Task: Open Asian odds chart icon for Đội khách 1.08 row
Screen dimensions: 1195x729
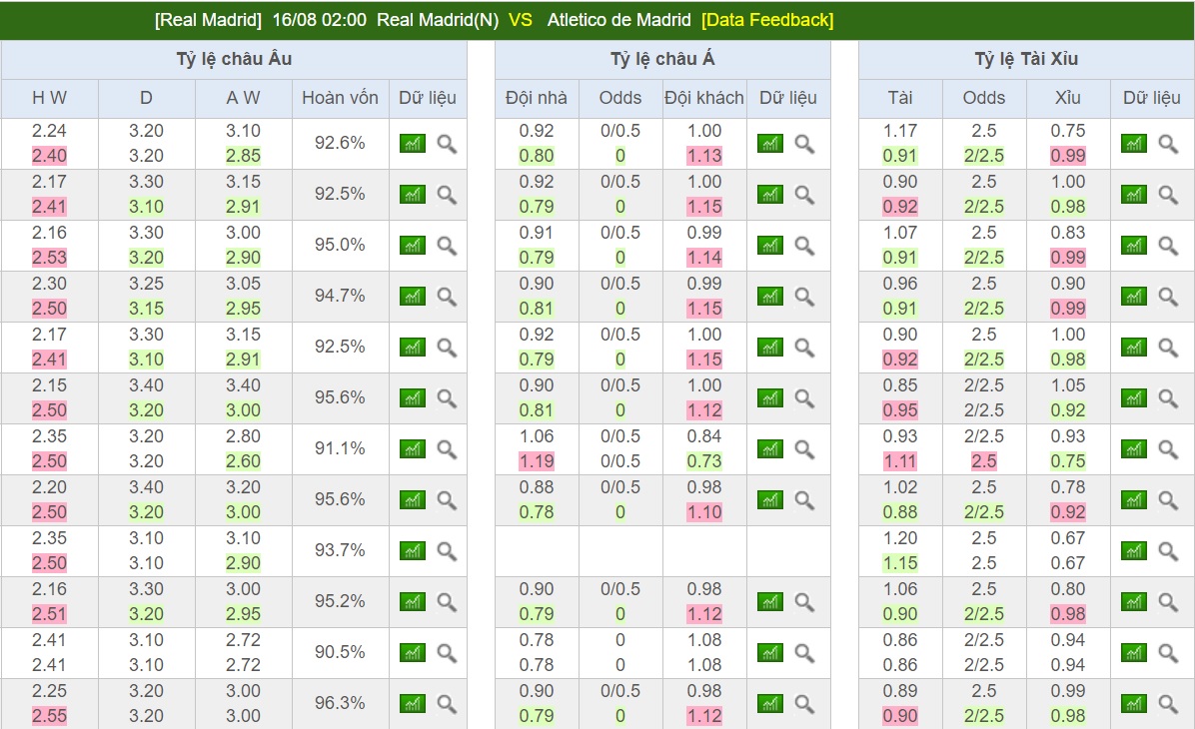Action: click(x=770, y=653)
